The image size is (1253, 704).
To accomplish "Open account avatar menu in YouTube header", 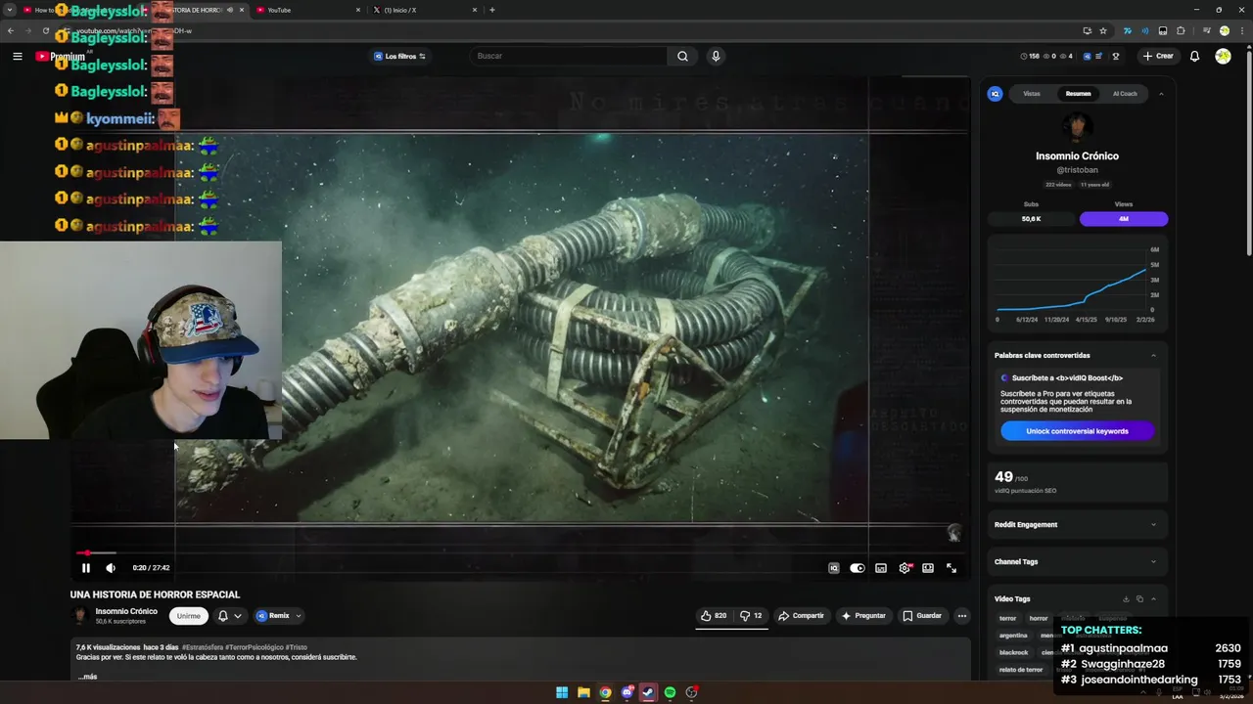I will pyautogui.click(x=1223, y=56).
